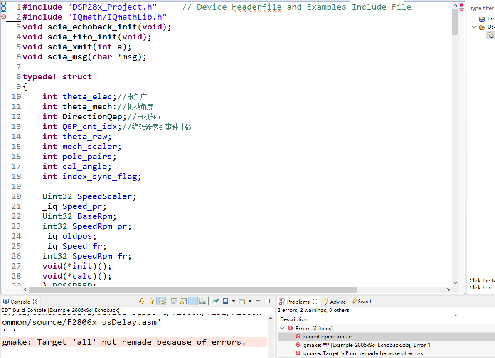495x358 pixels.
Task: Select the Pro folder icon in tree
Action: [482, 19]
